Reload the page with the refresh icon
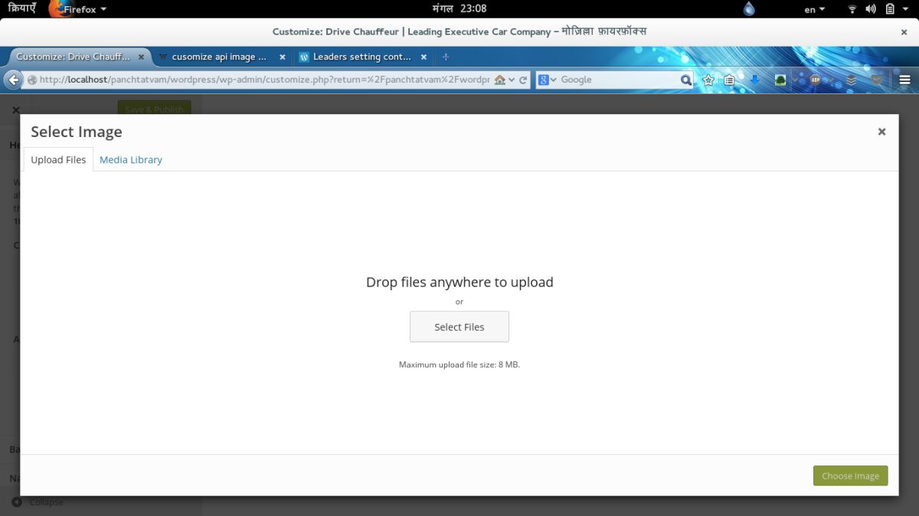 523,80
